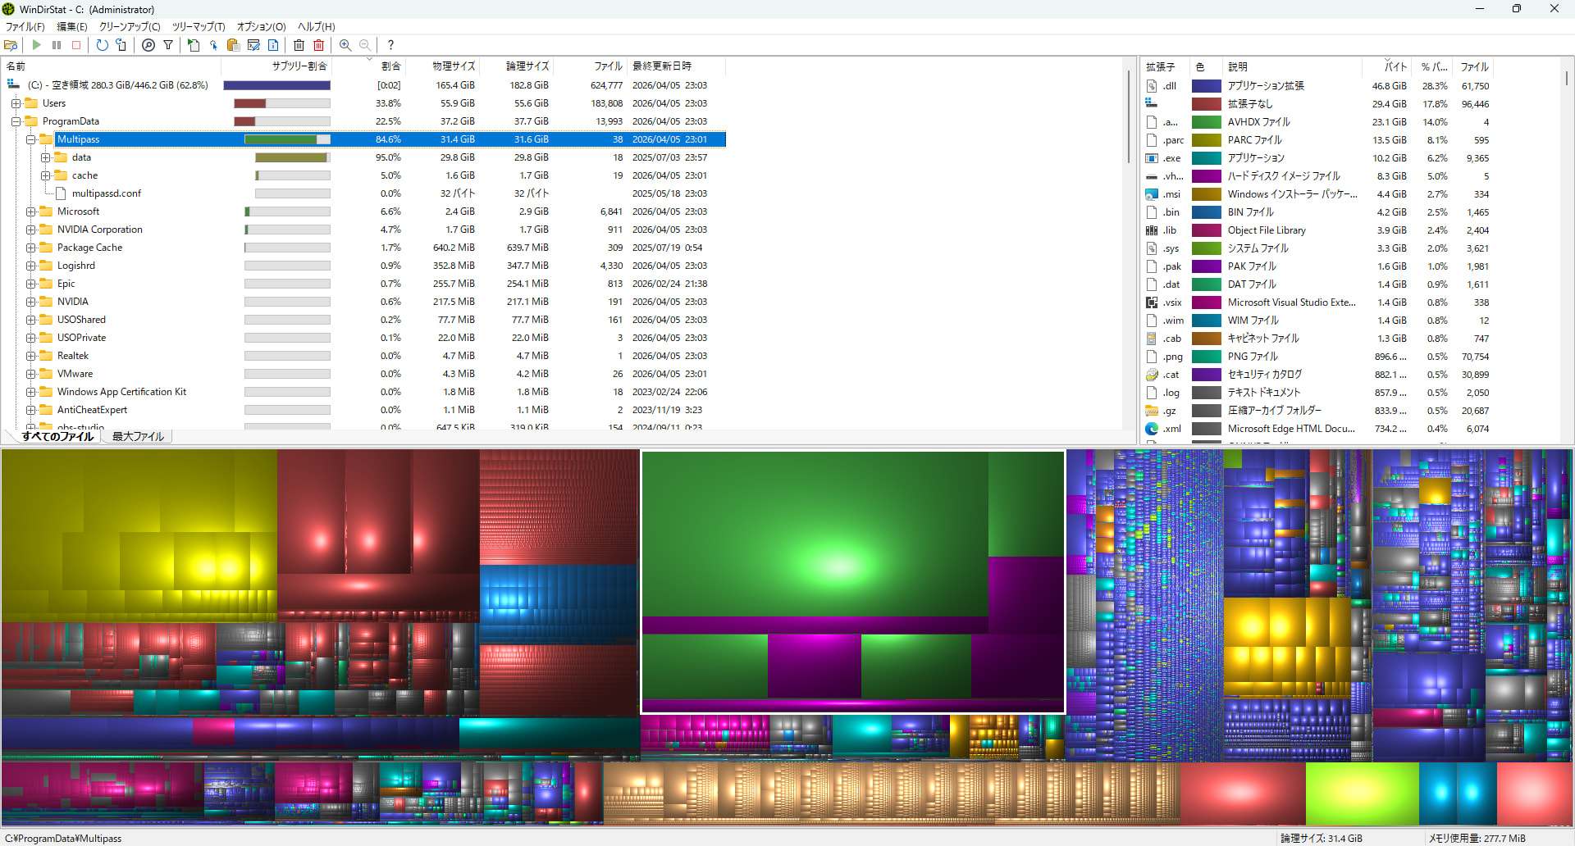Click the select drives folder icon
Viewport: 1575px width, 846px height.
[11, 45]
